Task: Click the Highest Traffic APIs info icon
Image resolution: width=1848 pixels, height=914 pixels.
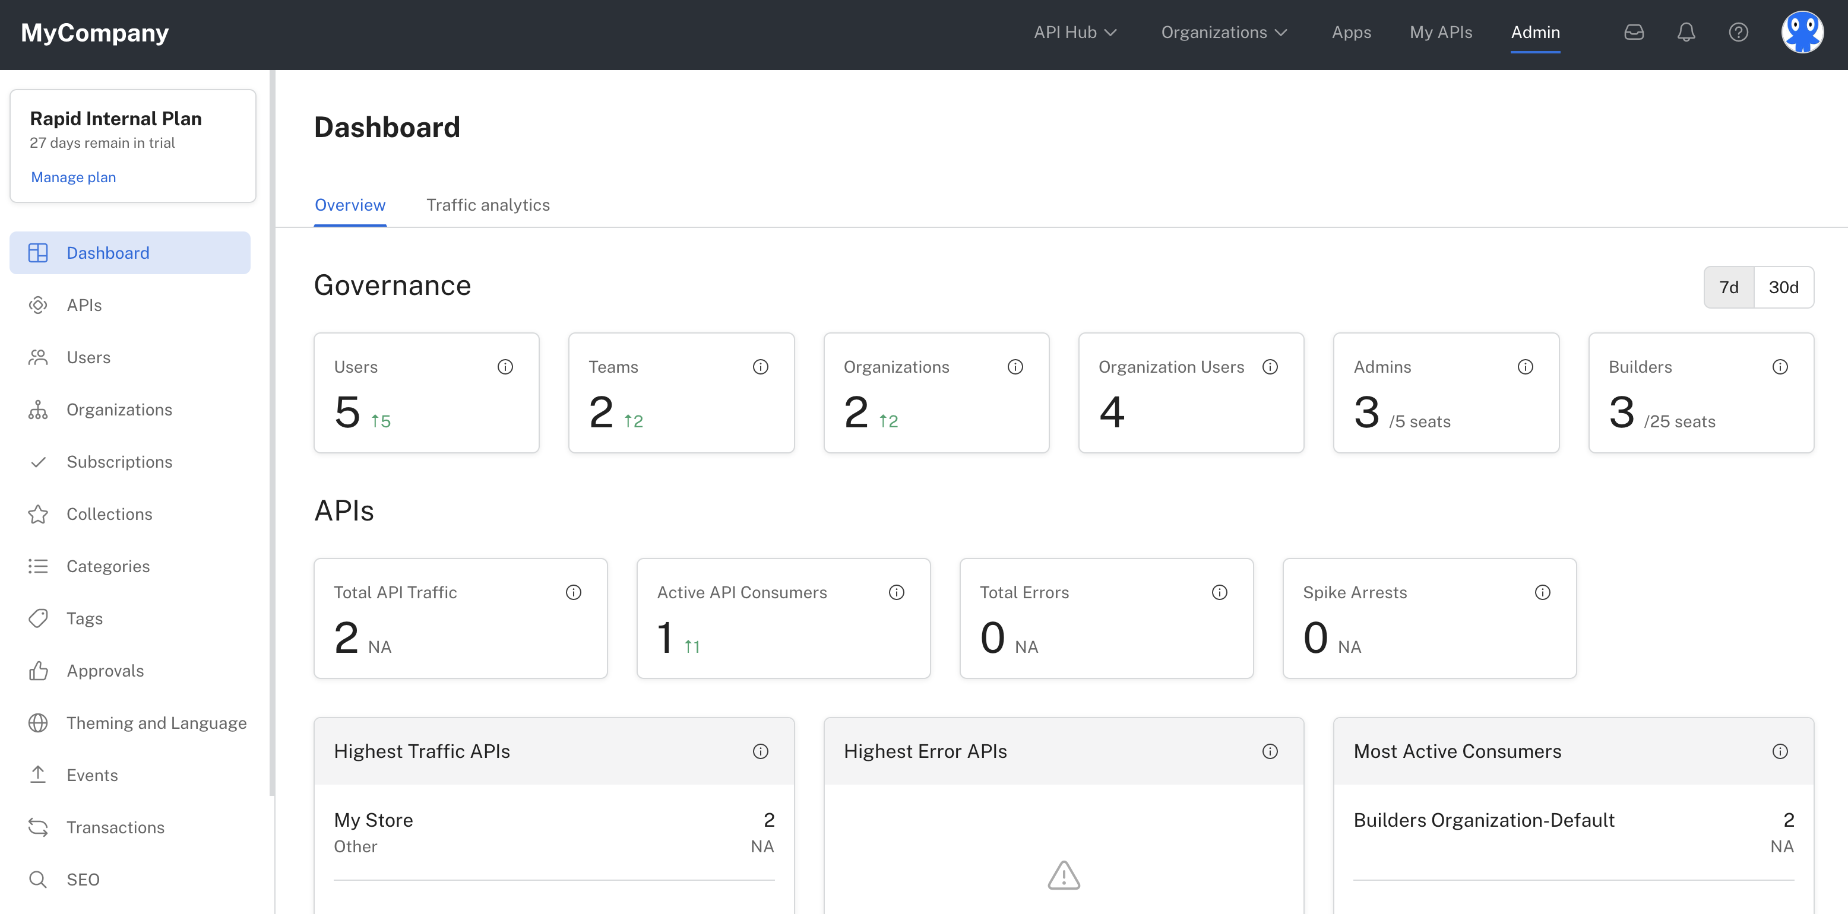Action: [761, 751]
